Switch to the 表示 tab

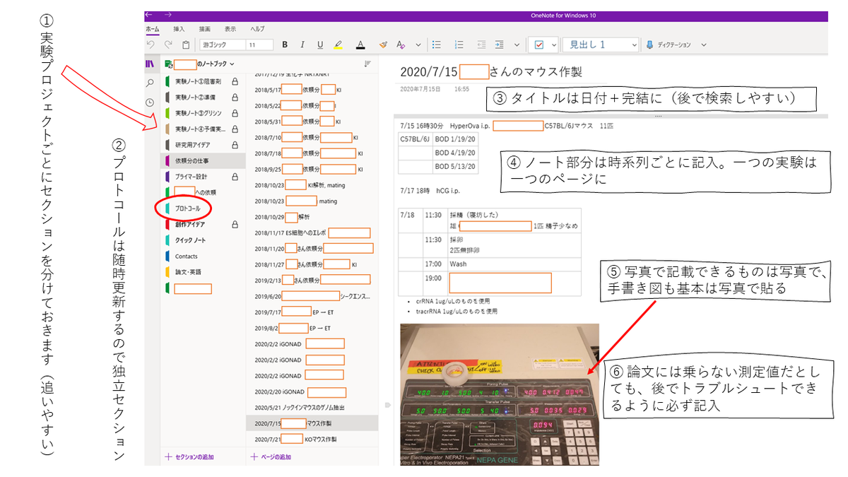tap(230, 29)
